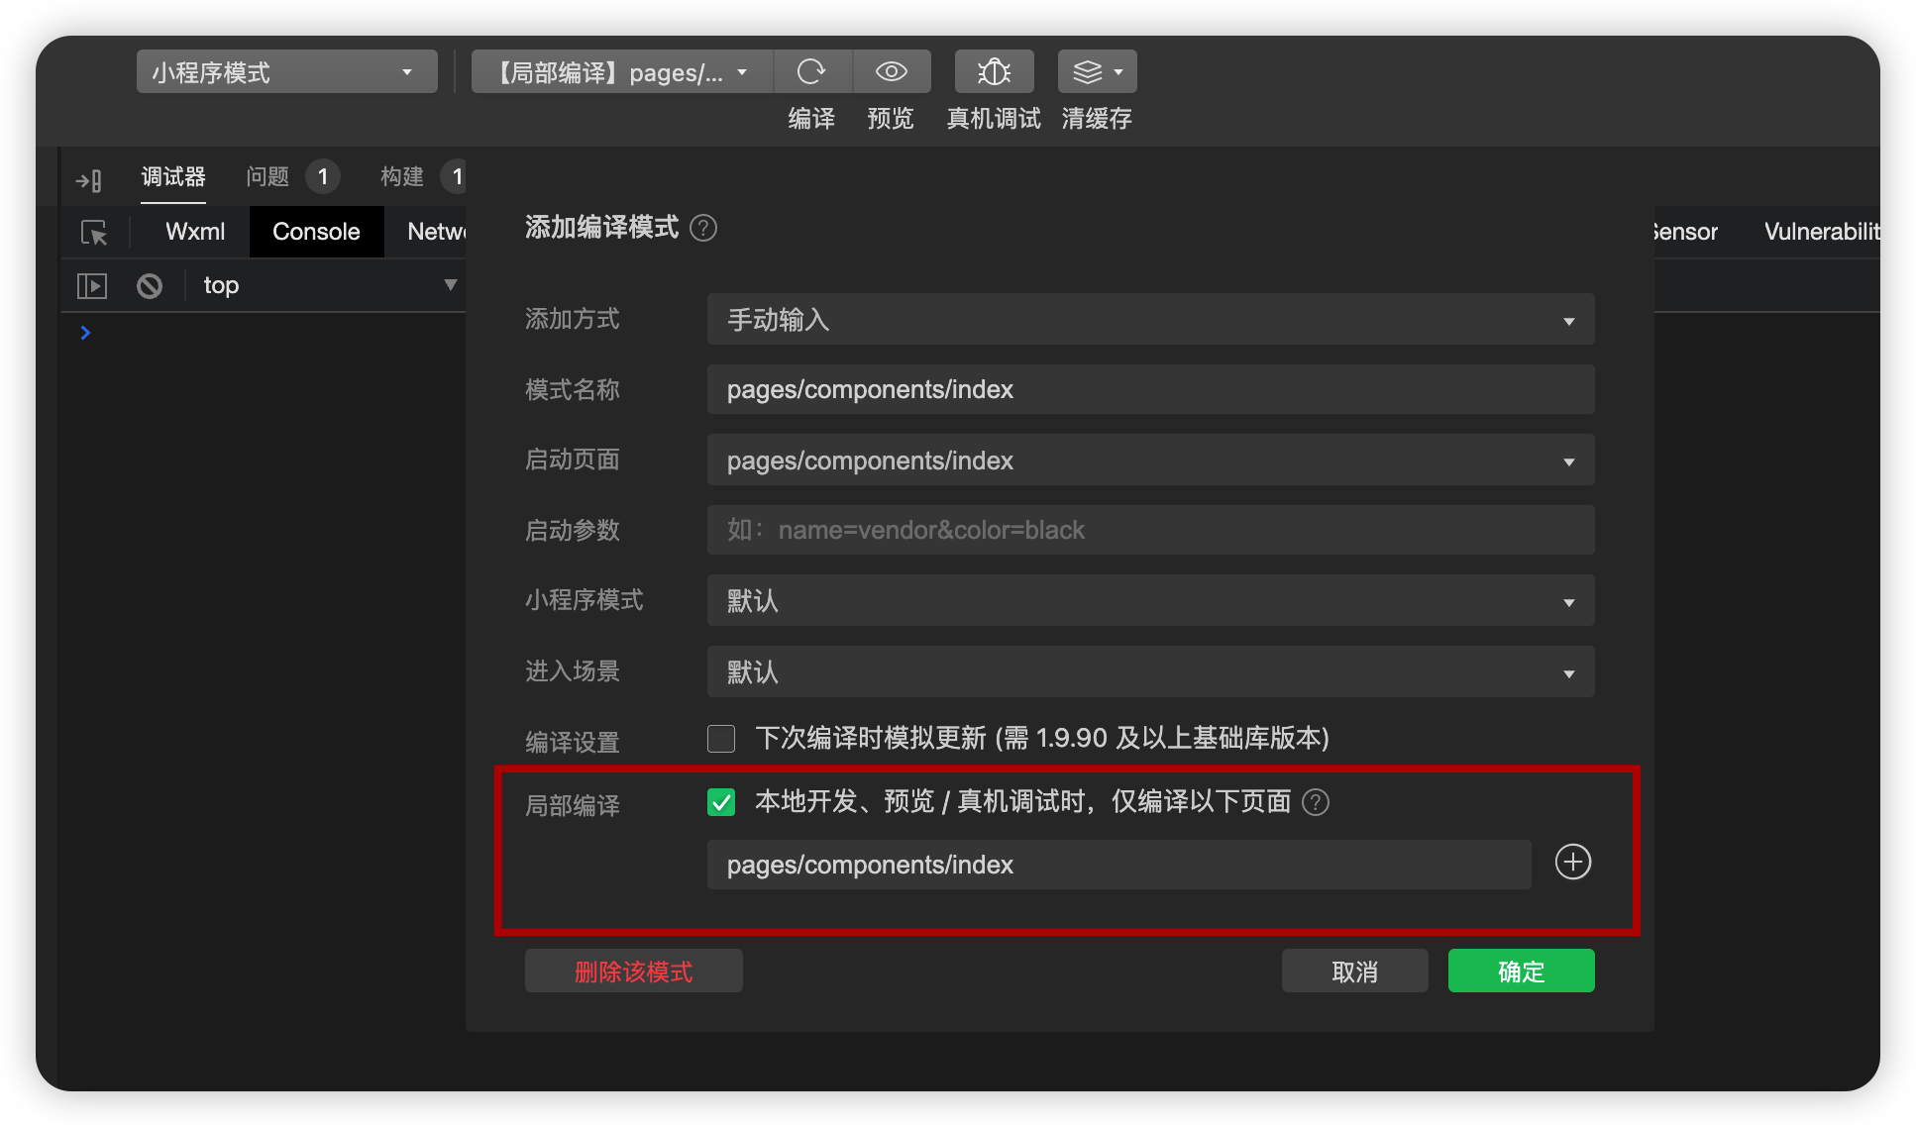Open the 进入场景 dropdown
The height and width of the screenshot is (1127, 1916).
coord(1149,672)
